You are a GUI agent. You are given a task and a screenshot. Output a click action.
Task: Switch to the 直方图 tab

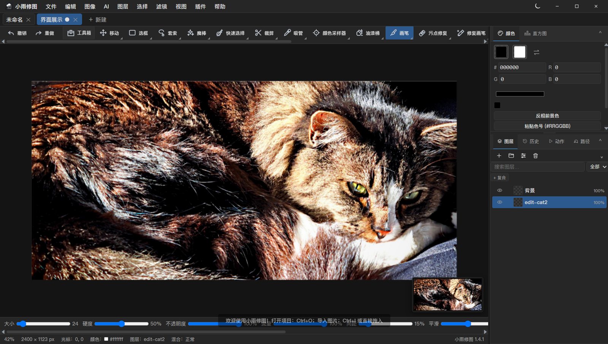pos(535,33)
